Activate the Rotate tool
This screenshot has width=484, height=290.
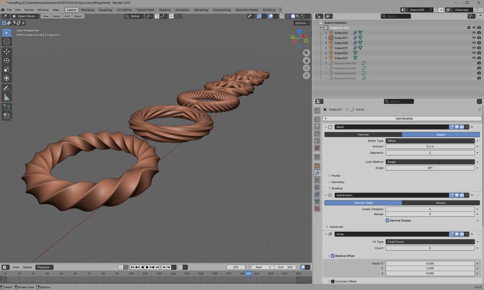coord(7,60)
